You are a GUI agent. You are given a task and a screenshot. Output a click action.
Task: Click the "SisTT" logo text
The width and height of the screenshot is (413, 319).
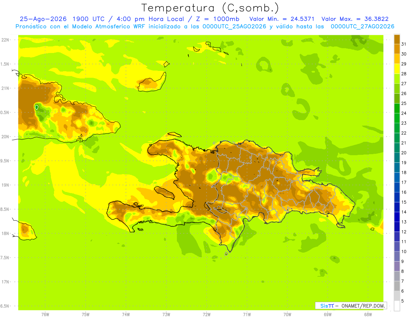(x=327, y=306)
